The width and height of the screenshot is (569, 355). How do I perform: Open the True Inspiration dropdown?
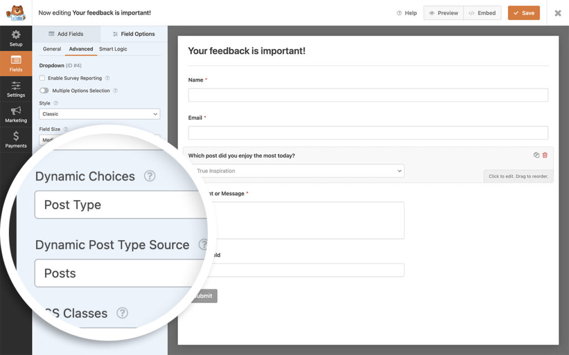point(299,171)
